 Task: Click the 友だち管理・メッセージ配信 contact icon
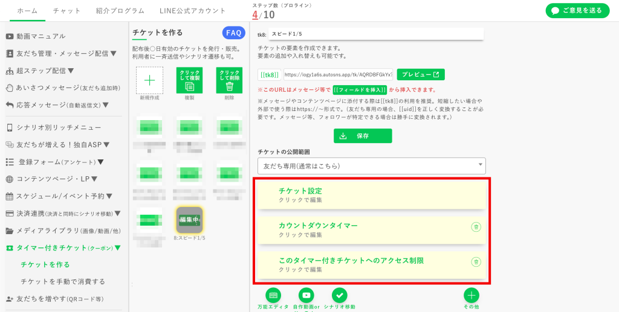tap(10, 54)
